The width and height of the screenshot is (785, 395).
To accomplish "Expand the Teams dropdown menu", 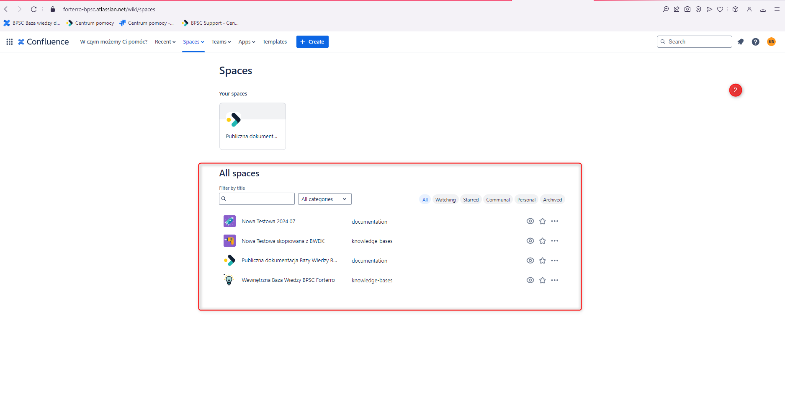I will click(x=221, y=42).
